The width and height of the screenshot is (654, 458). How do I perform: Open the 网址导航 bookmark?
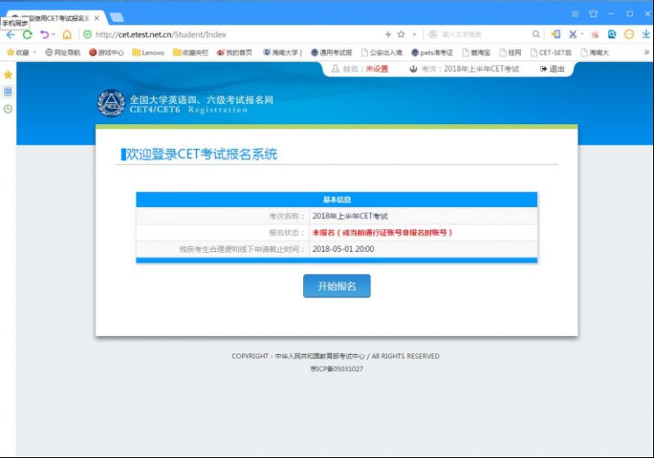tap(63, 52)
